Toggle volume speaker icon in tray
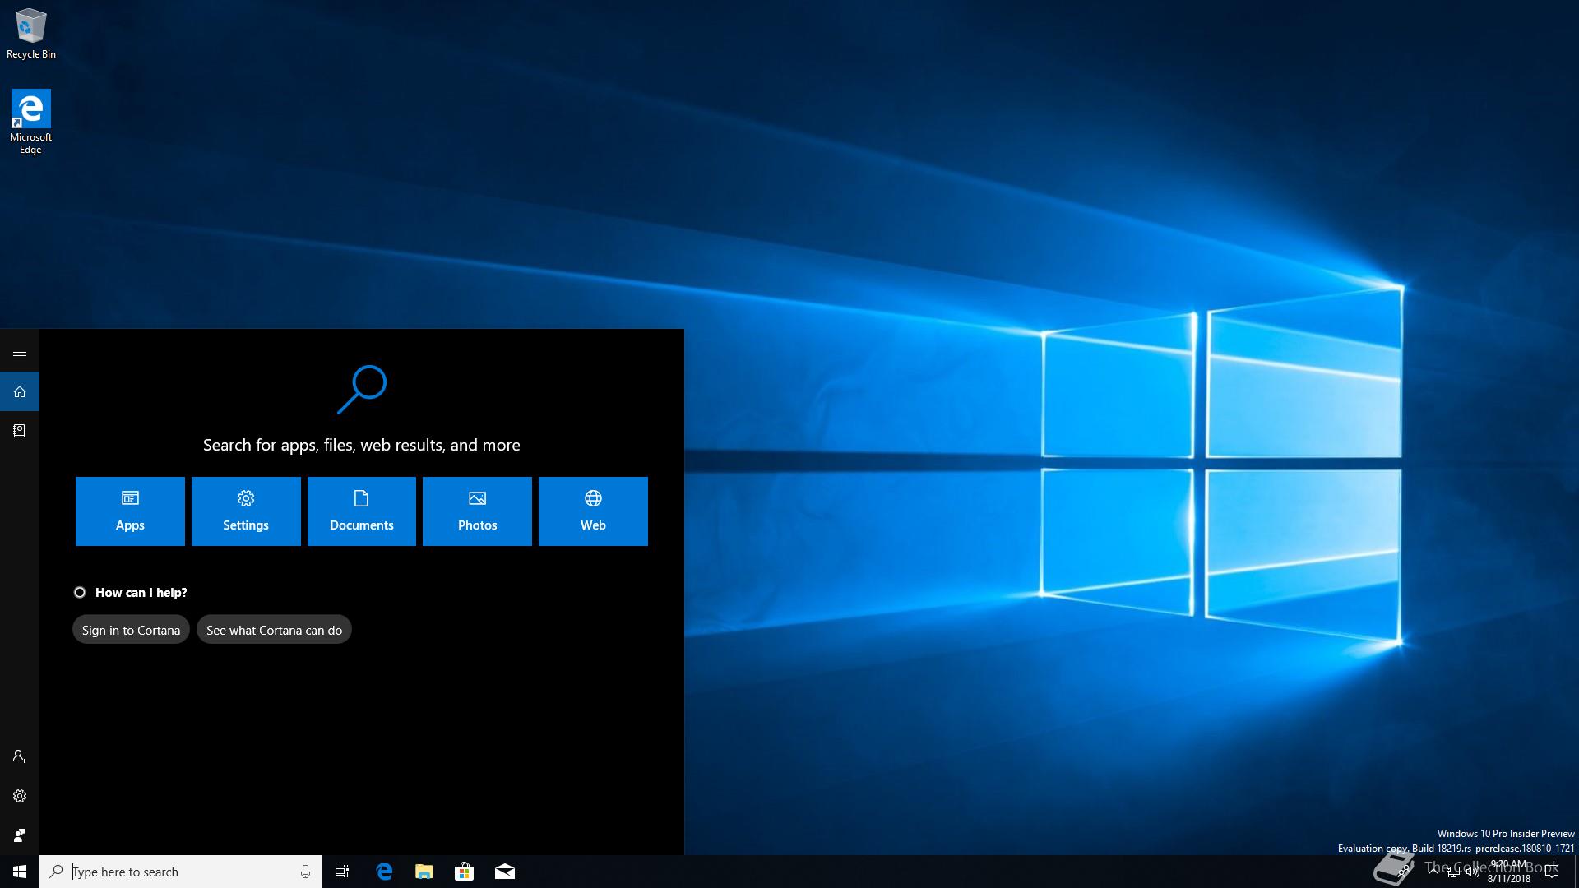1579x888 pixels. click(x=1472, y=872)
